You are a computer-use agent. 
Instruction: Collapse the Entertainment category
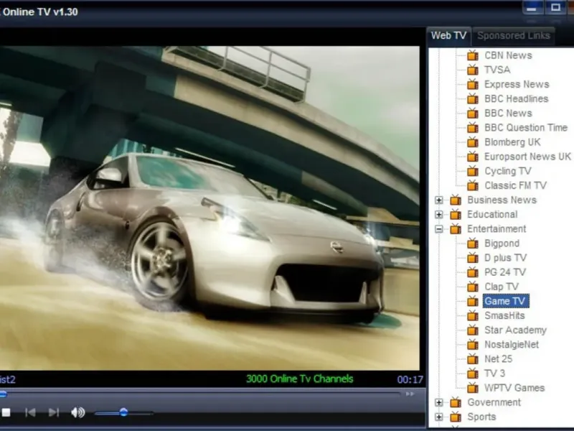(x=439, y=229)
